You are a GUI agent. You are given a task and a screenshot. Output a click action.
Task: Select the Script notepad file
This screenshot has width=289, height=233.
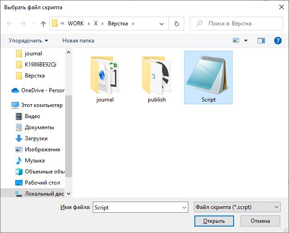(x=209, y=78)
